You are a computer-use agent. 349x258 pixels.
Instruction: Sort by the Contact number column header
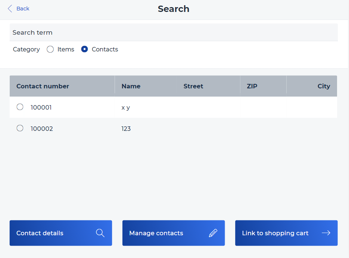(x=43, y=86)
